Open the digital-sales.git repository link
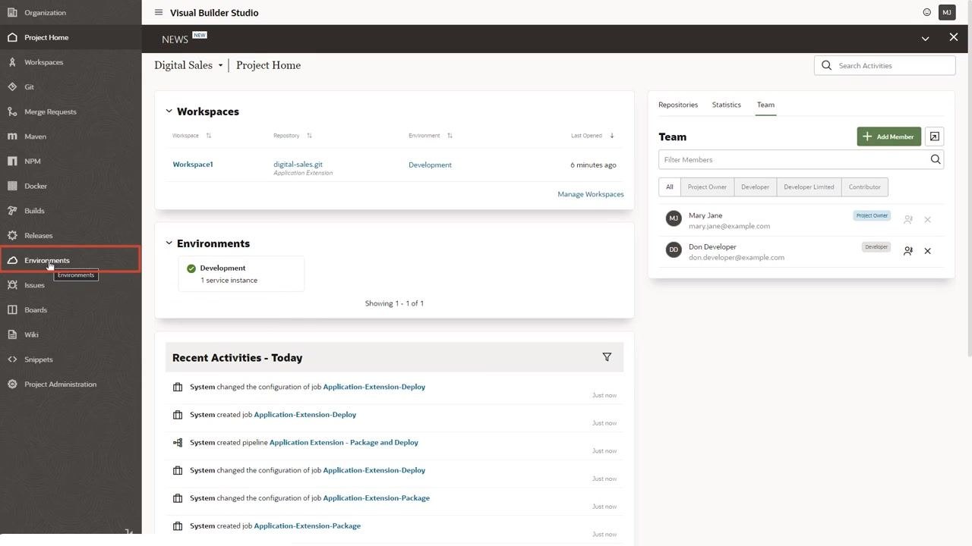 [x=298, y=165]
